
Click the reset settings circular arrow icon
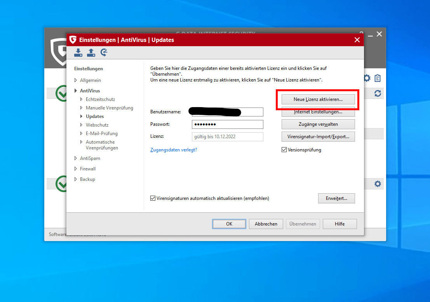click(x=104, y=53)
